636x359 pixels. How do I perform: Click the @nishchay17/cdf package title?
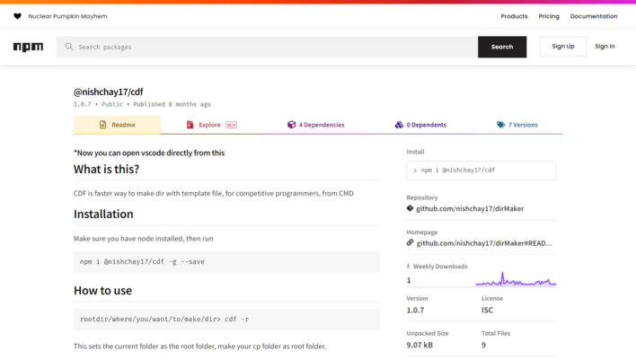click(x=108, y=92)
